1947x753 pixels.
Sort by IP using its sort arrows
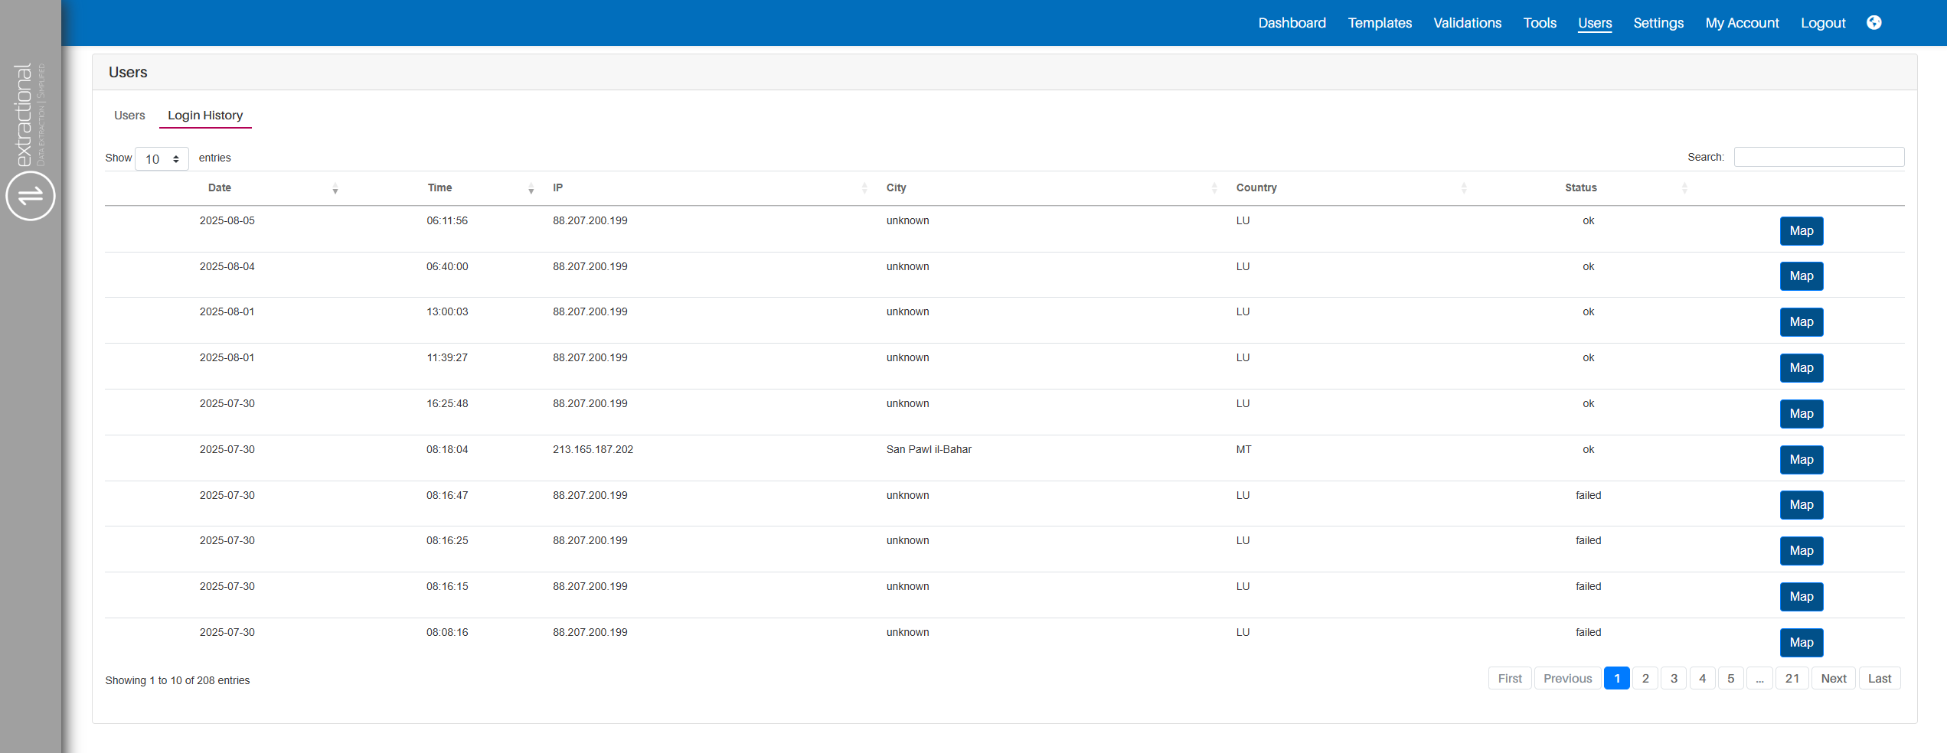(x=864, y=188)
